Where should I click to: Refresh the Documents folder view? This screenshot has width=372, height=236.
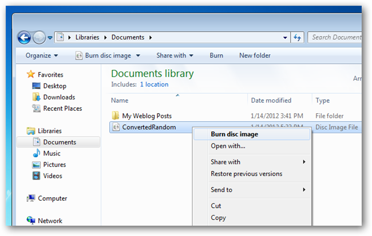click(x=297, y=38)
